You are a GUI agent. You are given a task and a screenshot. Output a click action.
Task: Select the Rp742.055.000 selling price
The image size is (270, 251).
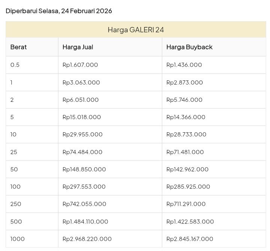click(84, 204)
